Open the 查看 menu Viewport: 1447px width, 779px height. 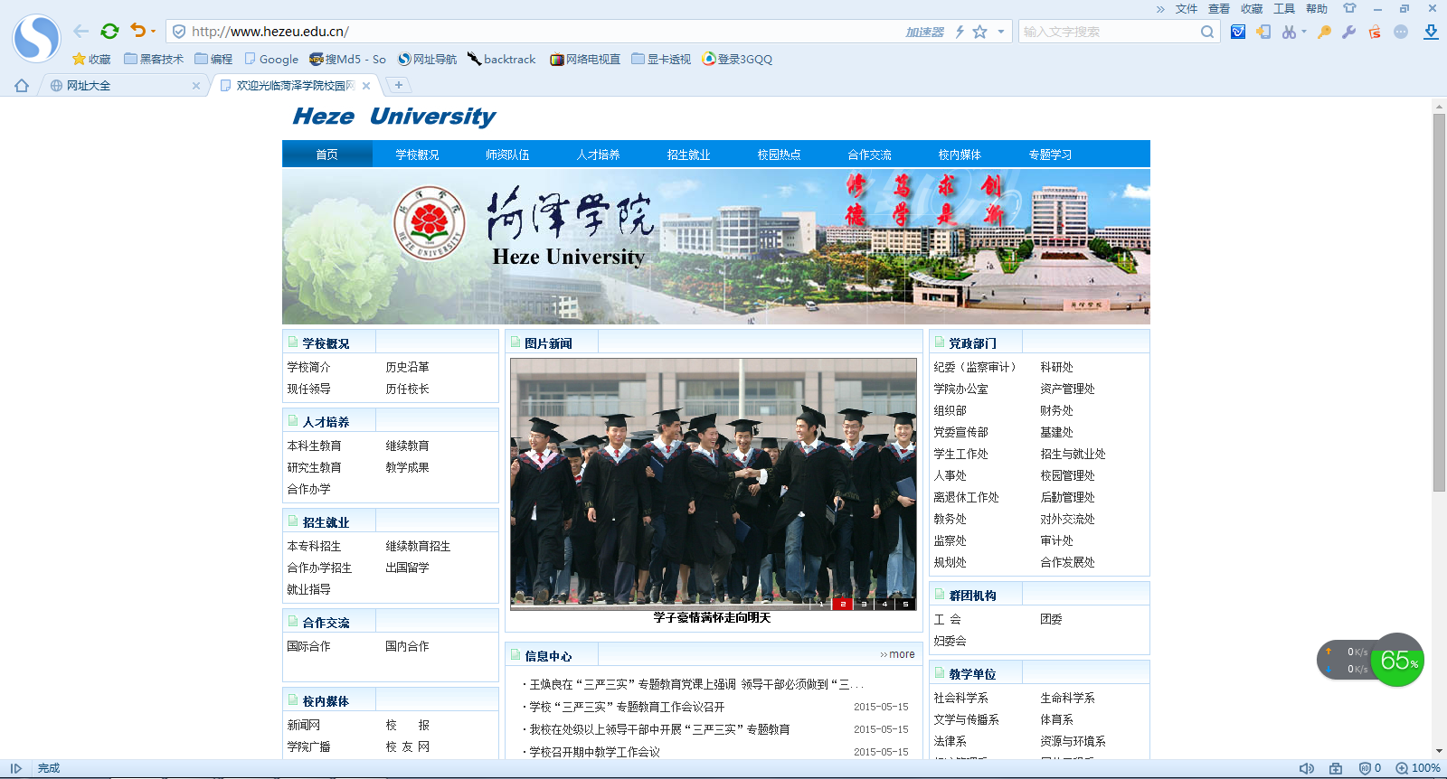tap(1219, 9)
